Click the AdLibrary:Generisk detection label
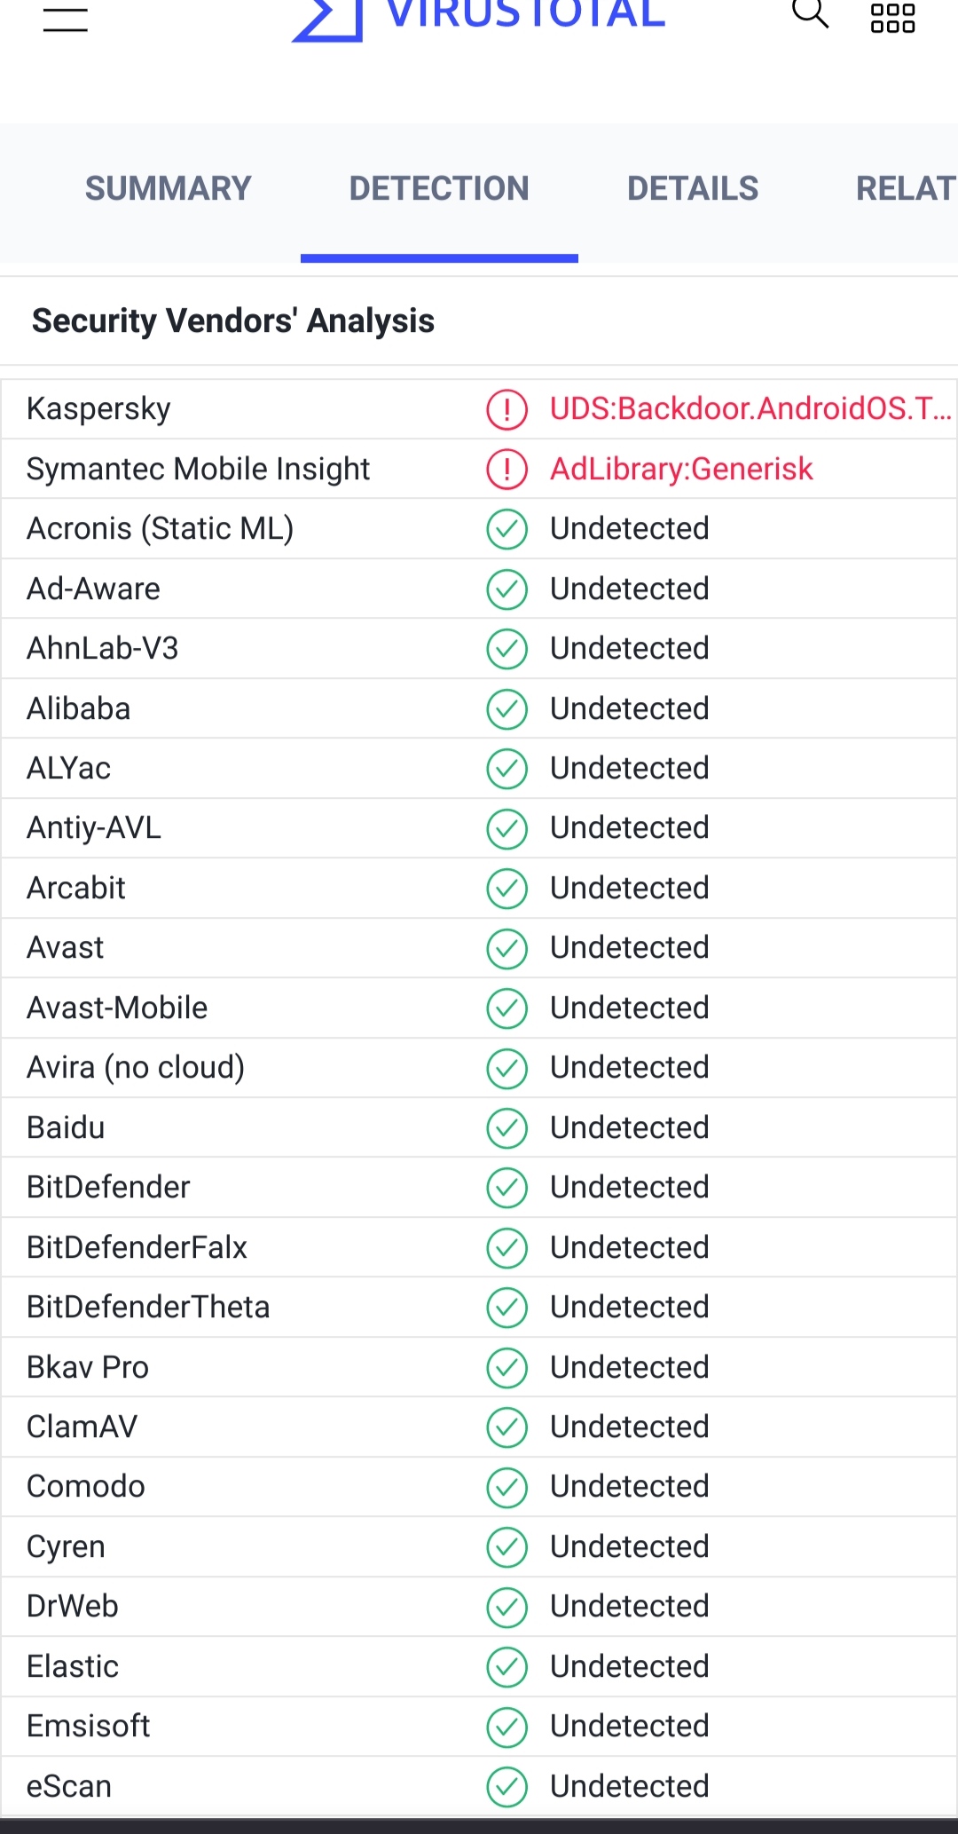The image size is (958, 1834). pos(681,468)
